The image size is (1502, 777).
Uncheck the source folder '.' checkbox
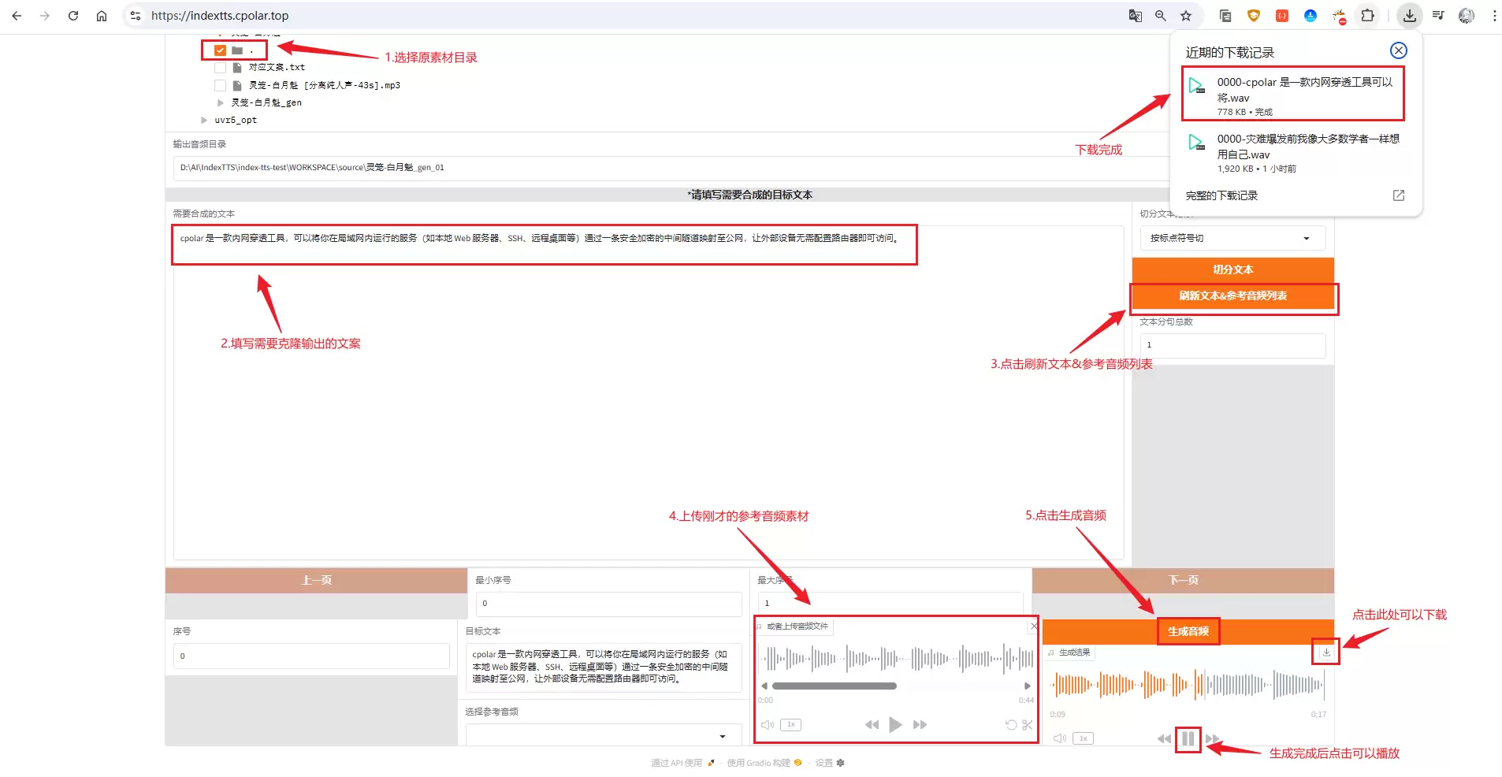tap(220, 50)
